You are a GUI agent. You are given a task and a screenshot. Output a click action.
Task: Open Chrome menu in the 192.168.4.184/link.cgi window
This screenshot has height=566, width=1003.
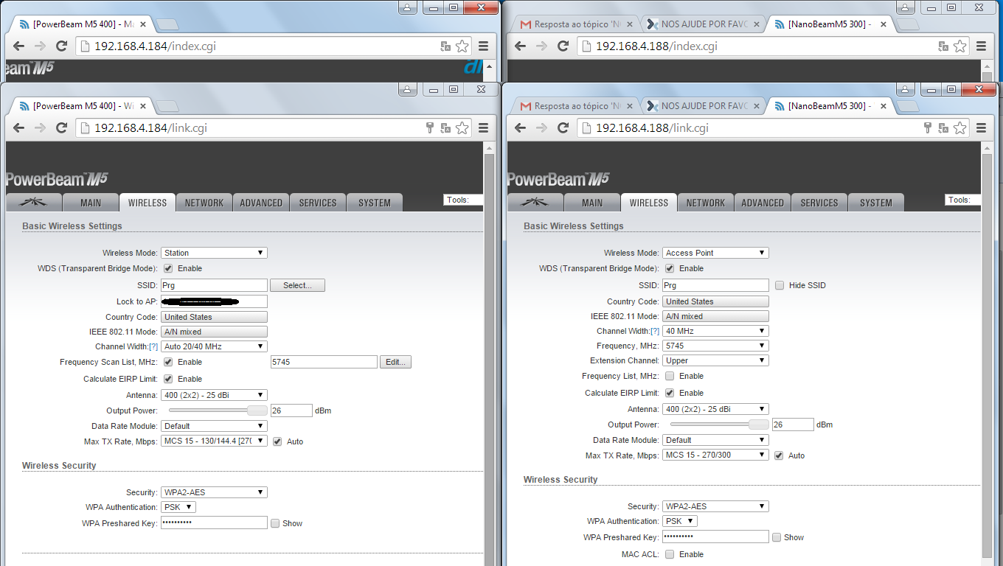[x=483, y=127]
